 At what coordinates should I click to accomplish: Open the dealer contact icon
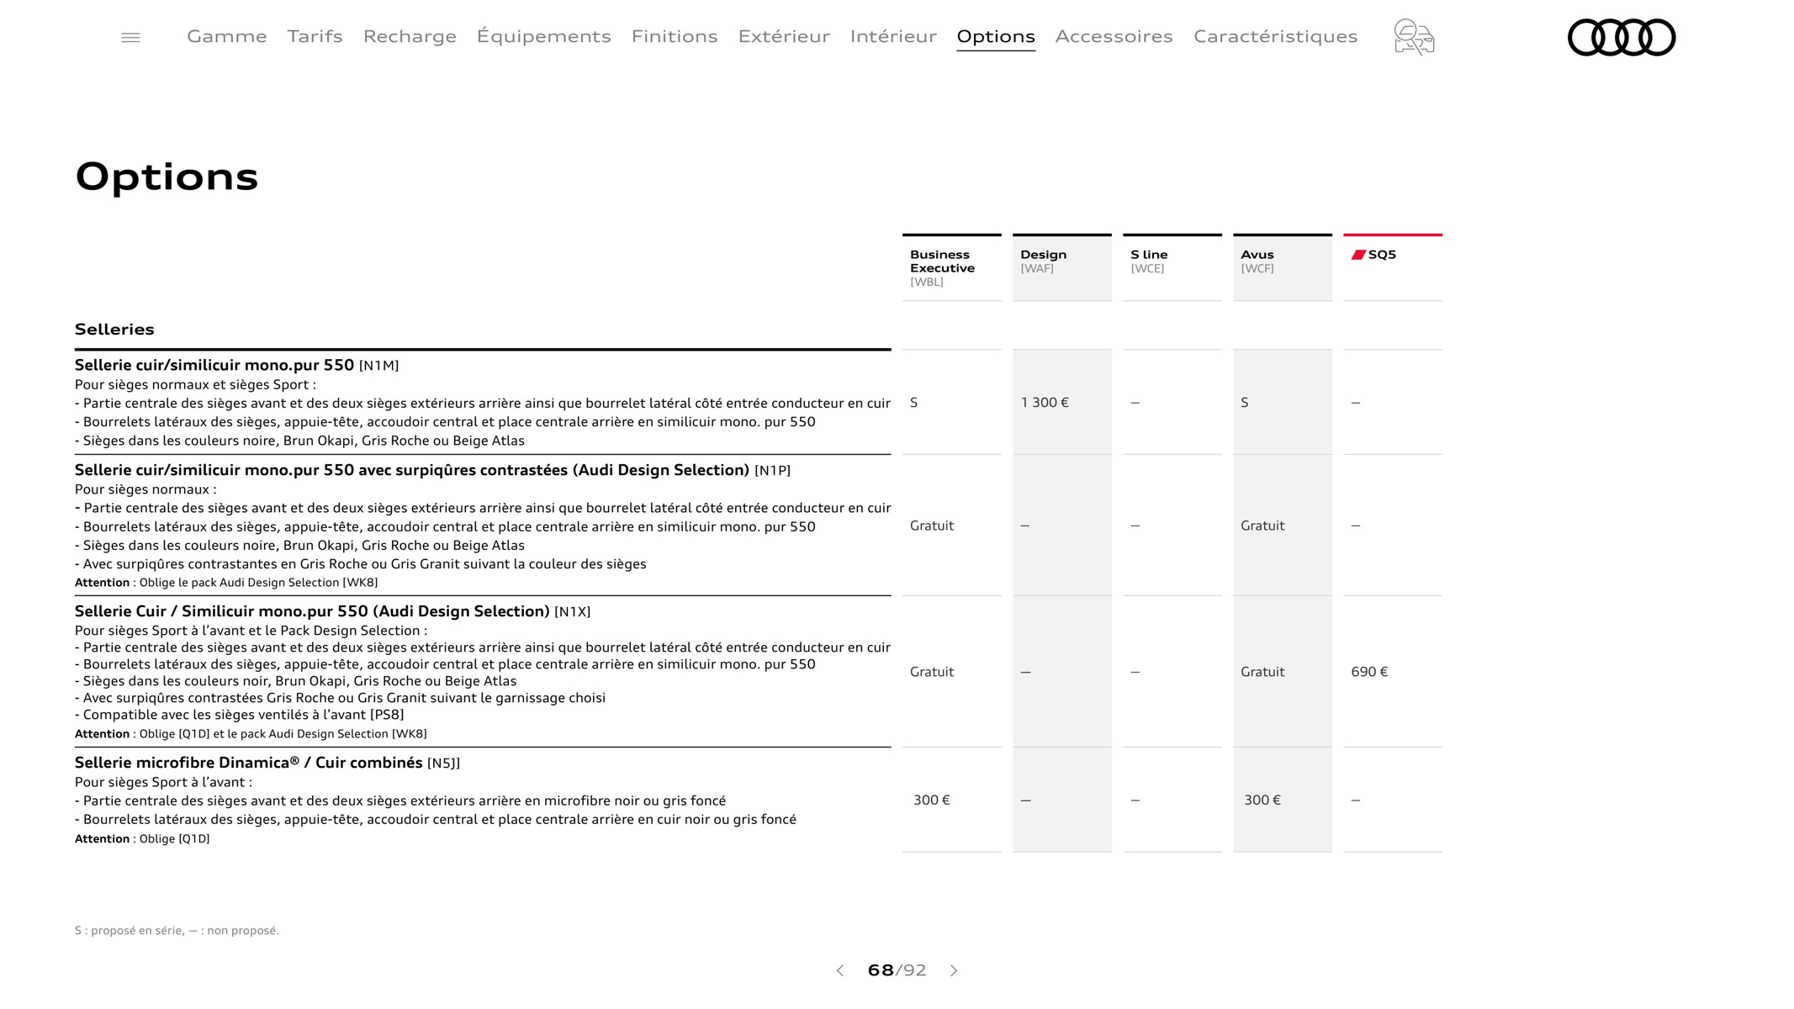click(x=1414, y=37)
